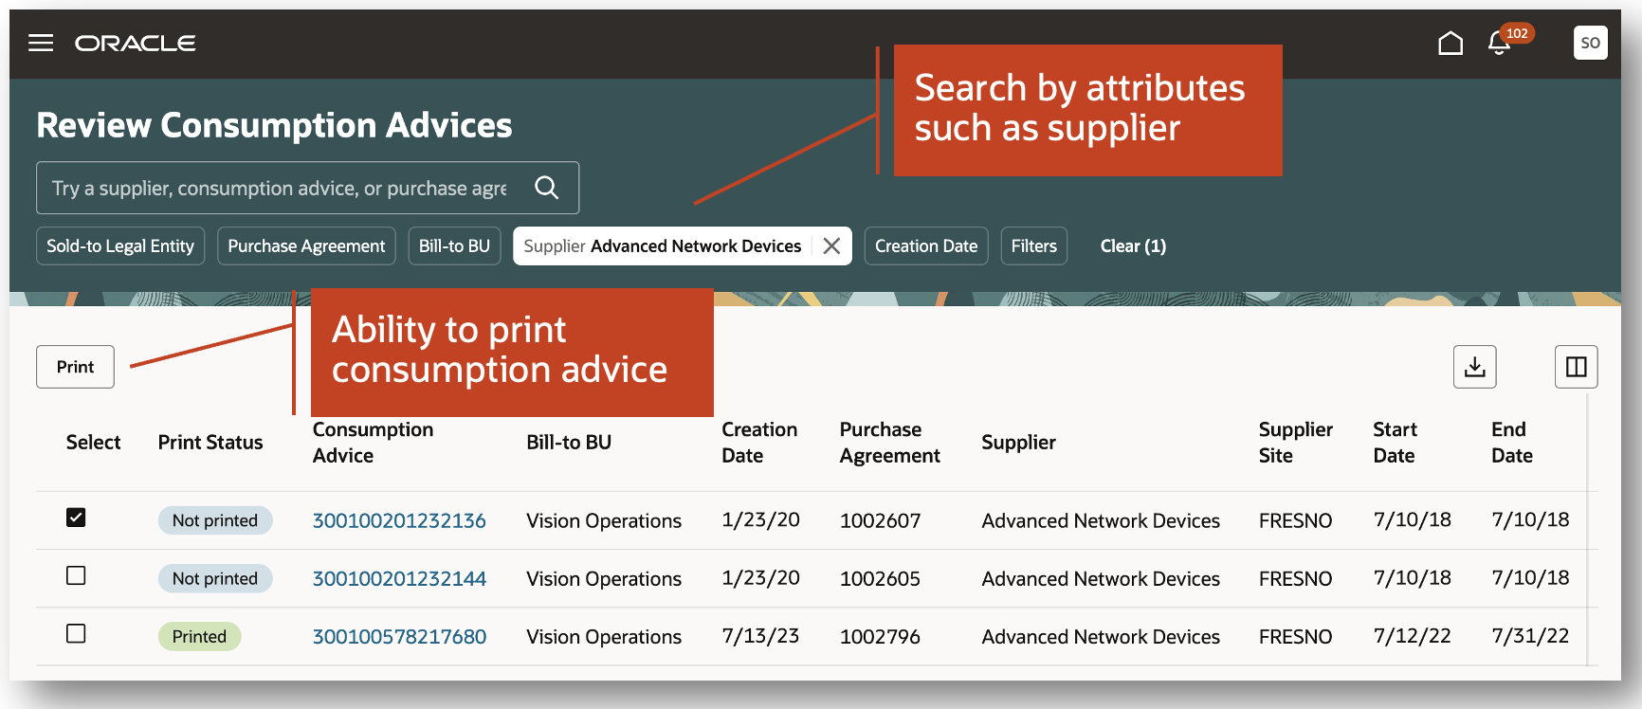
Task: Open the Filters chip
Action: pos(1033,245)
